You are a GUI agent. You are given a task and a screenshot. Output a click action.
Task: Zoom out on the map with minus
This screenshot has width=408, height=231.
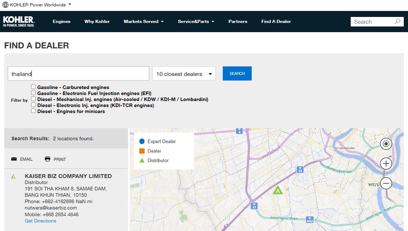pos(386,183)
